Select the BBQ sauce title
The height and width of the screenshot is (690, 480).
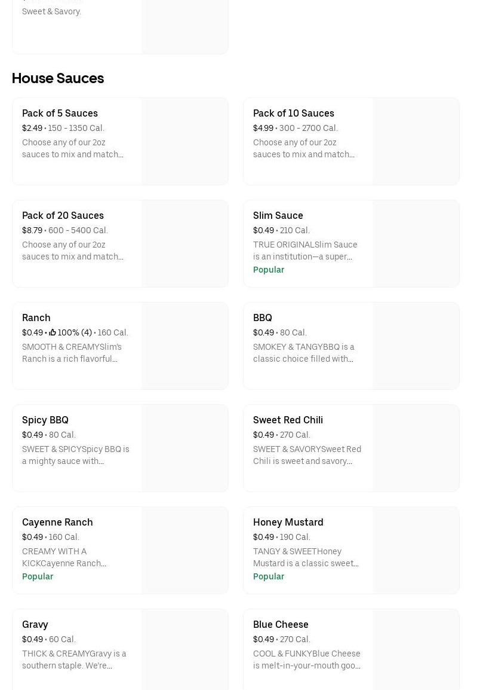point(262,317)
